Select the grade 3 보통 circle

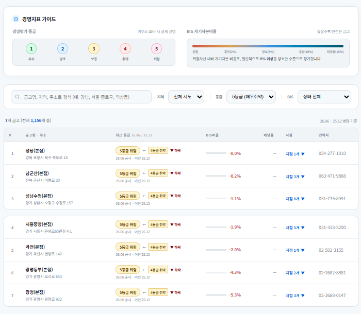click(94, 49)
